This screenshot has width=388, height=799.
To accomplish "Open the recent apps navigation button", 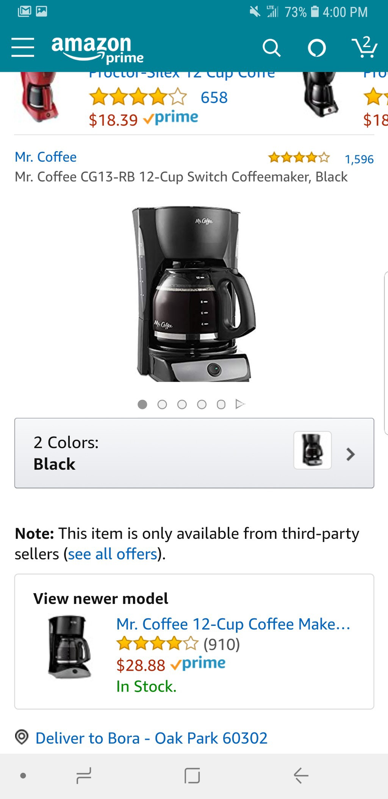I will coord(83,775).
